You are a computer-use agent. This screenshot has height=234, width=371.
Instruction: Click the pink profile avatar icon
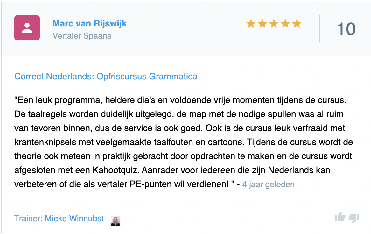[x=27, y=28]
